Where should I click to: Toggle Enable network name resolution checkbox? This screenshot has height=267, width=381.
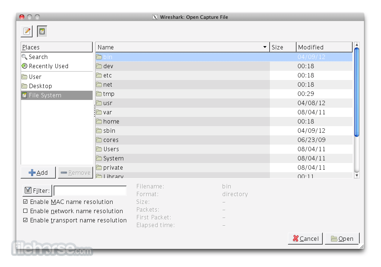tap(25, 211)
